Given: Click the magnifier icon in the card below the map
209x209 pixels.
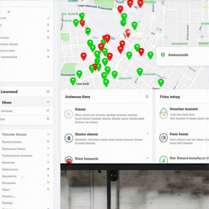Looking at the screenshot, I should [x=147, y=96].
